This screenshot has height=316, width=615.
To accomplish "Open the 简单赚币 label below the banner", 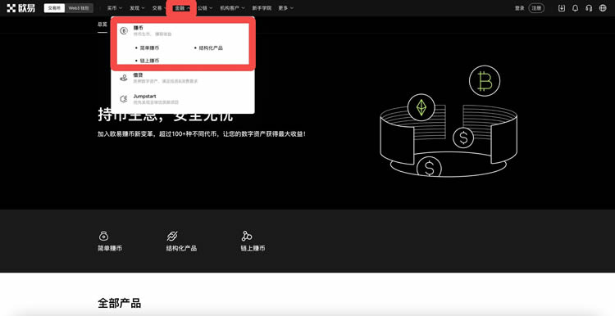I will [110, 248].
